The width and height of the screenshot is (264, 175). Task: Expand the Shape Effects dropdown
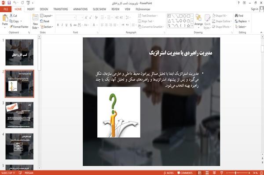coord(222,27)
